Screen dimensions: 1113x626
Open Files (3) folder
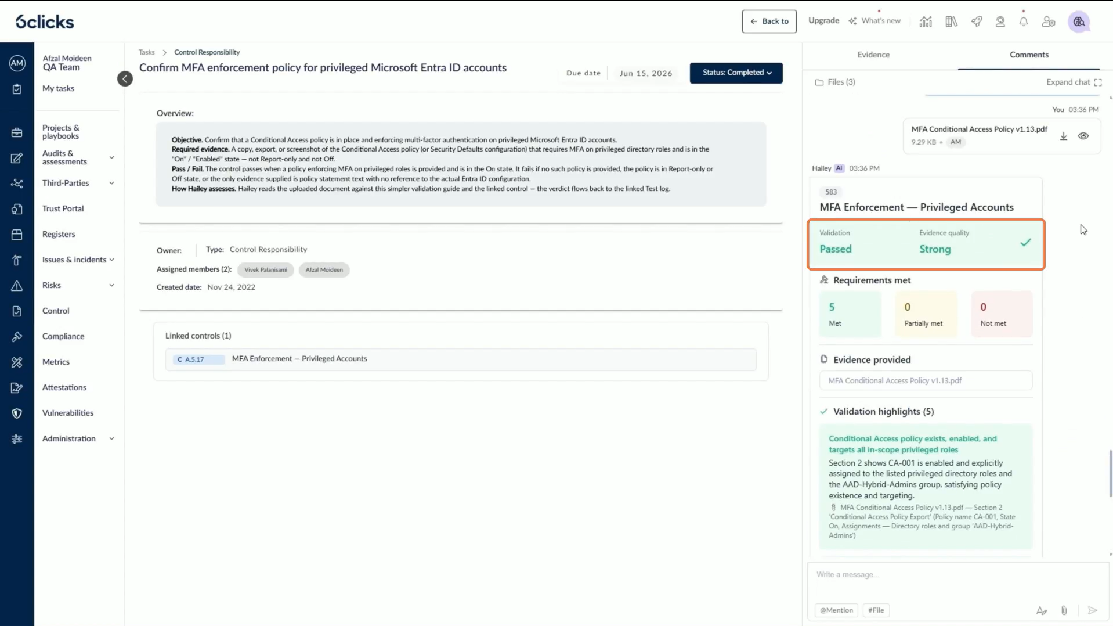835,82
